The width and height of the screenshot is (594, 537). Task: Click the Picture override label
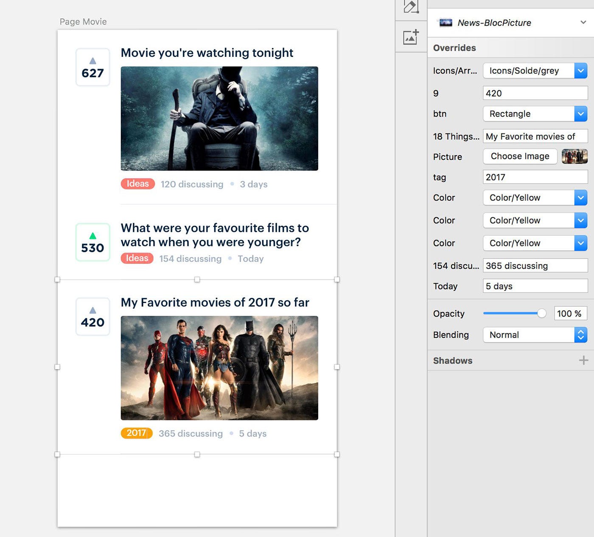coord(448,157)
